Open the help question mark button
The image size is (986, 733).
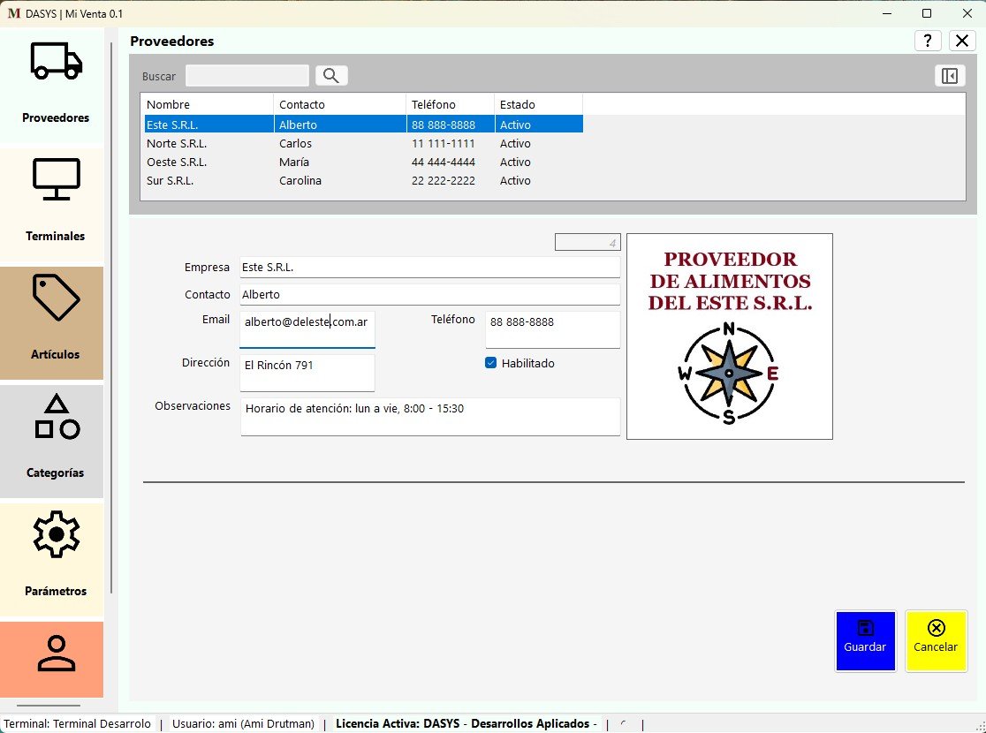click(927, 41)
